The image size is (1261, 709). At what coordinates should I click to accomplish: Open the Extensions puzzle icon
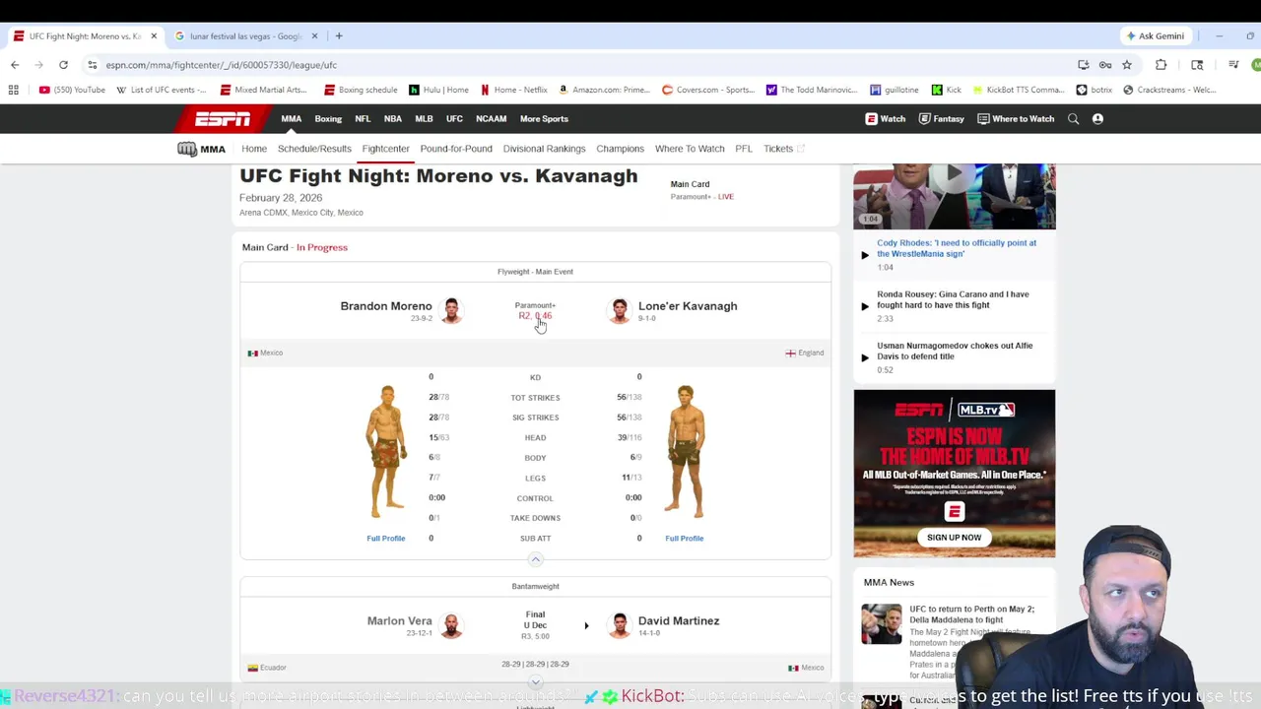[x=1161, y=65]
